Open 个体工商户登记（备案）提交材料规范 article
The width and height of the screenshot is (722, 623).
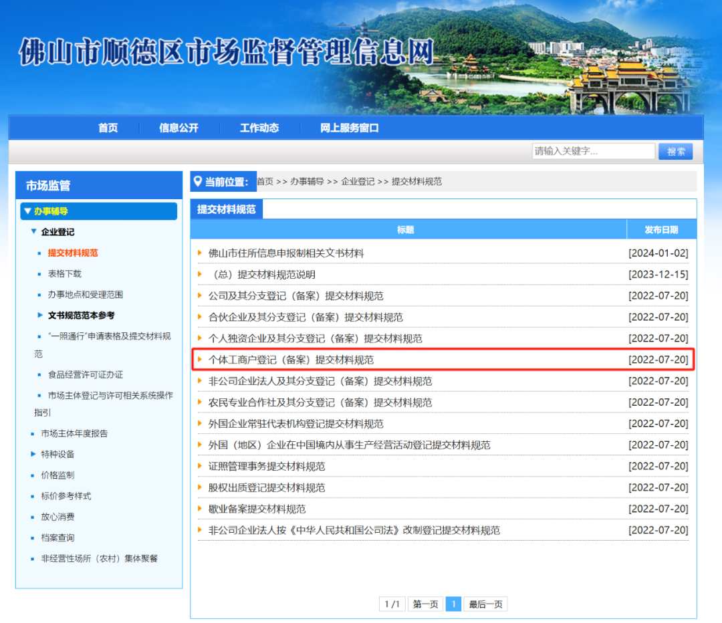[291, 360]
